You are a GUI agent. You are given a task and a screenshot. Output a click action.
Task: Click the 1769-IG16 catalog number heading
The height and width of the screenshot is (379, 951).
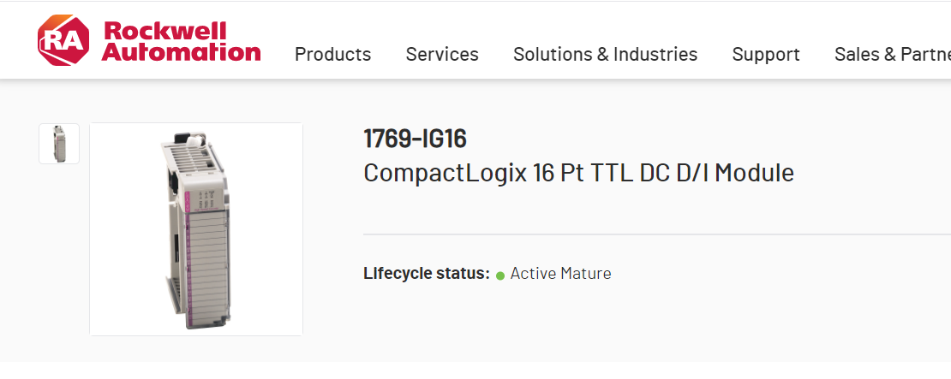415,139
